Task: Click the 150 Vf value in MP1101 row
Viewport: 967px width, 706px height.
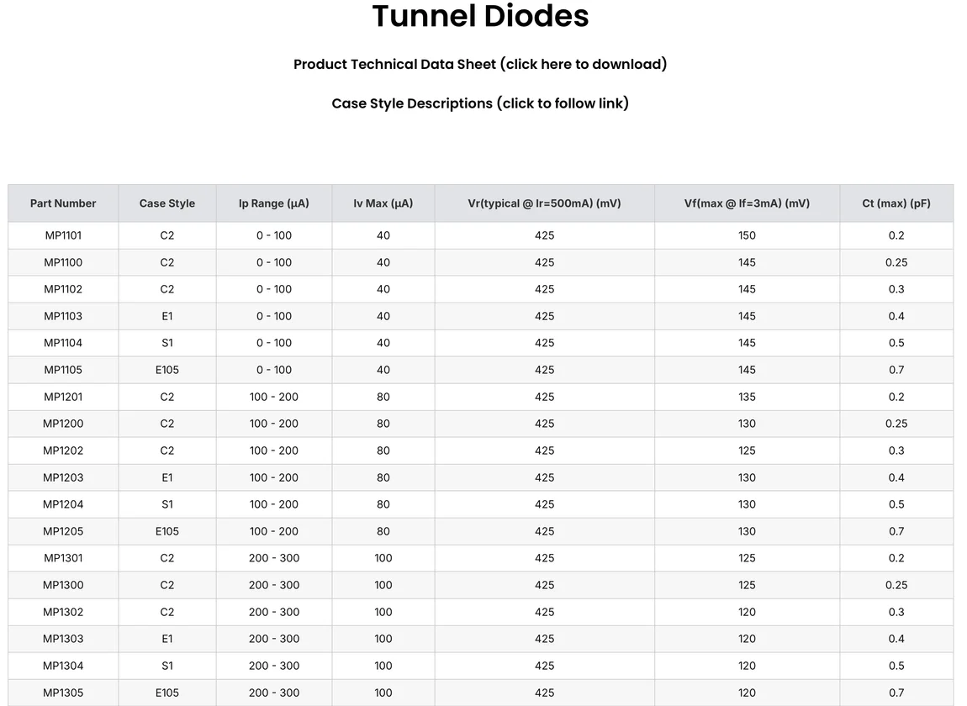Action: pos(747,235)
